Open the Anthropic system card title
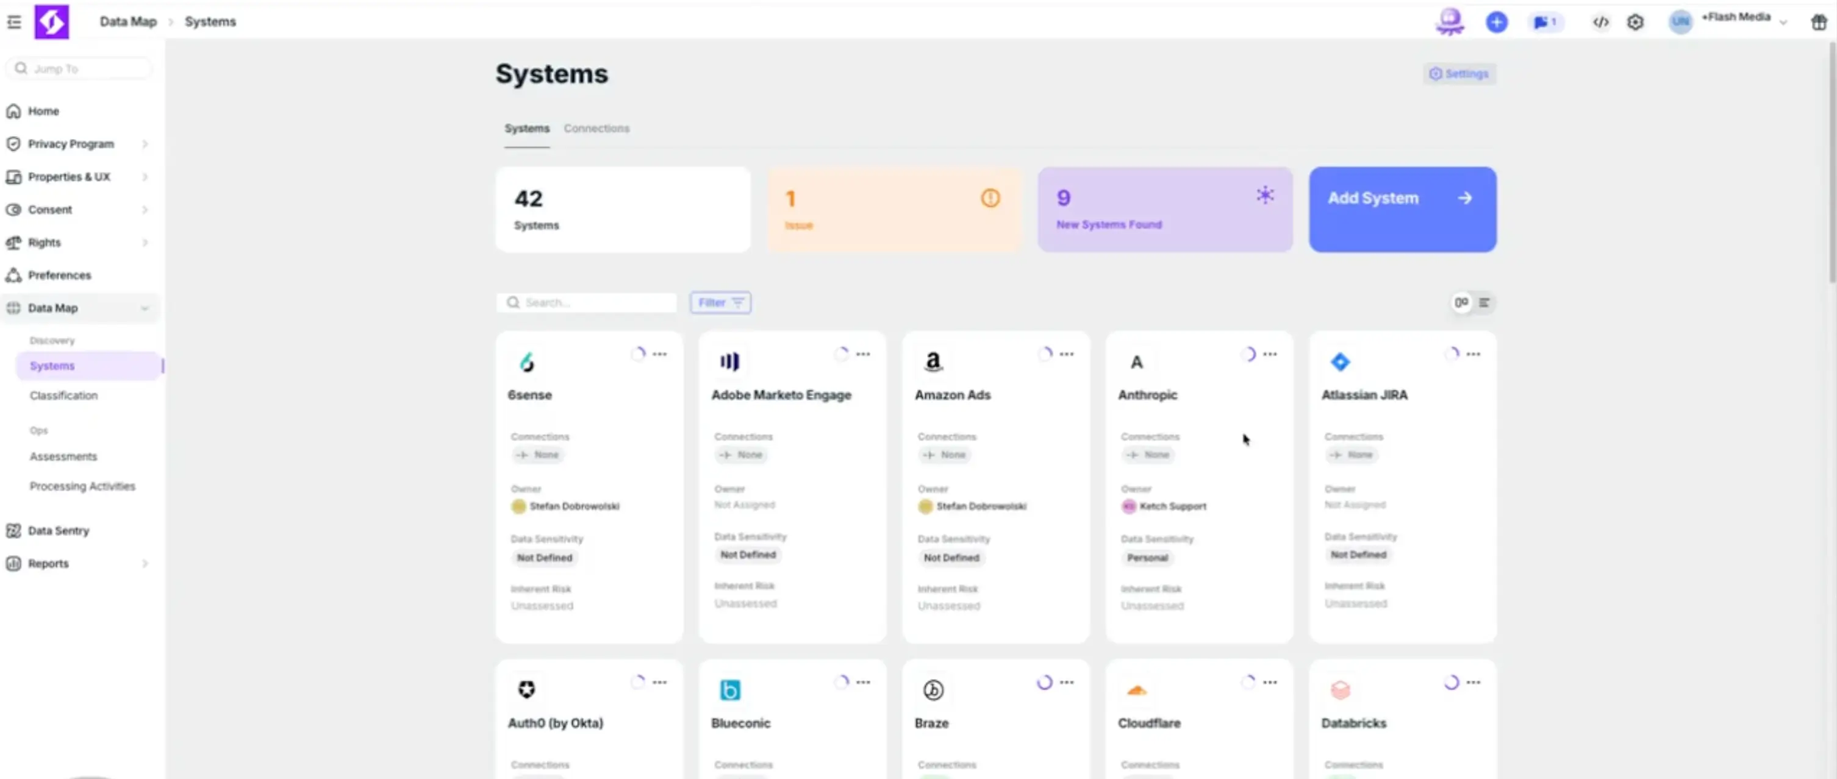1837x779 pixels. pos(1147,395)
